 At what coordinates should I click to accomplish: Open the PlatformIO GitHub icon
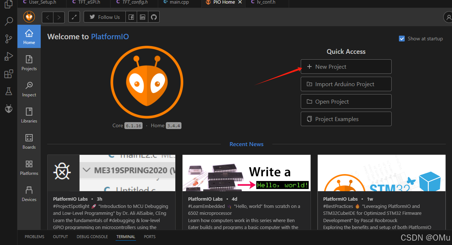(154, 17)
